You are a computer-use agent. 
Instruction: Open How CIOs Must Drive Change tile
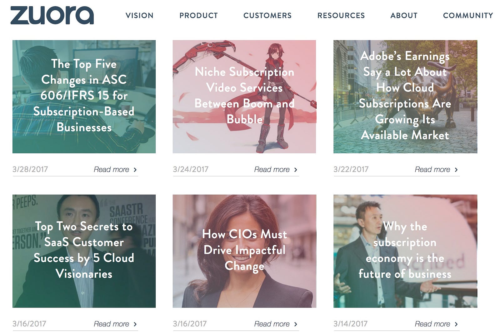tap(244, 251)
